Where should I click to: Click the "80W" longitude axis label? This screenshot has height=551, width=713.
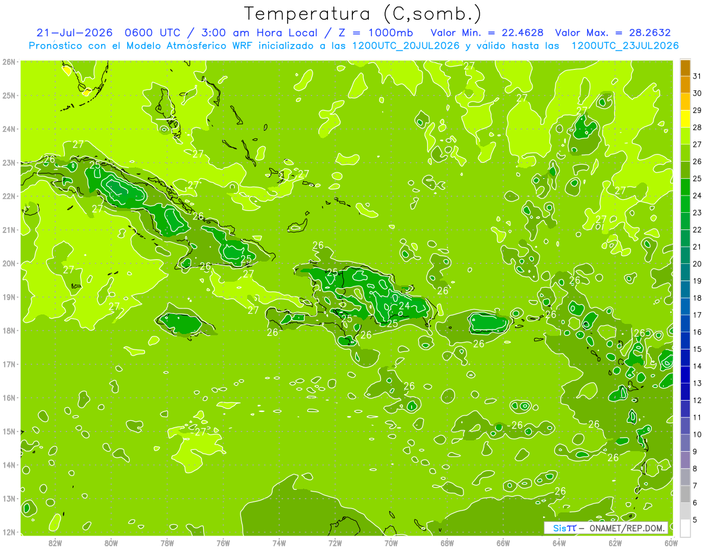(x=111, y=543)
